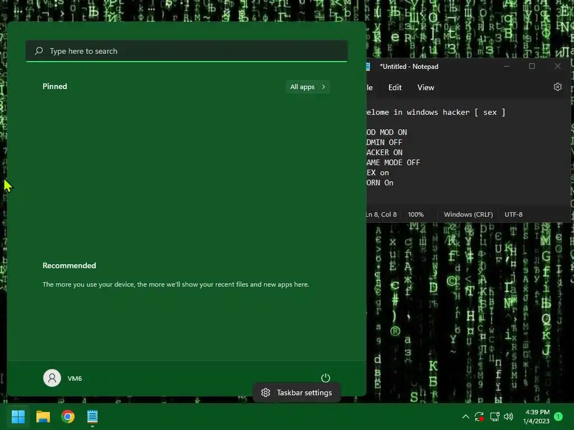Viewport: 574px width, 430px height.
Task: Click the line 'ACKER ON' in Notepad
Action: coord(385,152)
